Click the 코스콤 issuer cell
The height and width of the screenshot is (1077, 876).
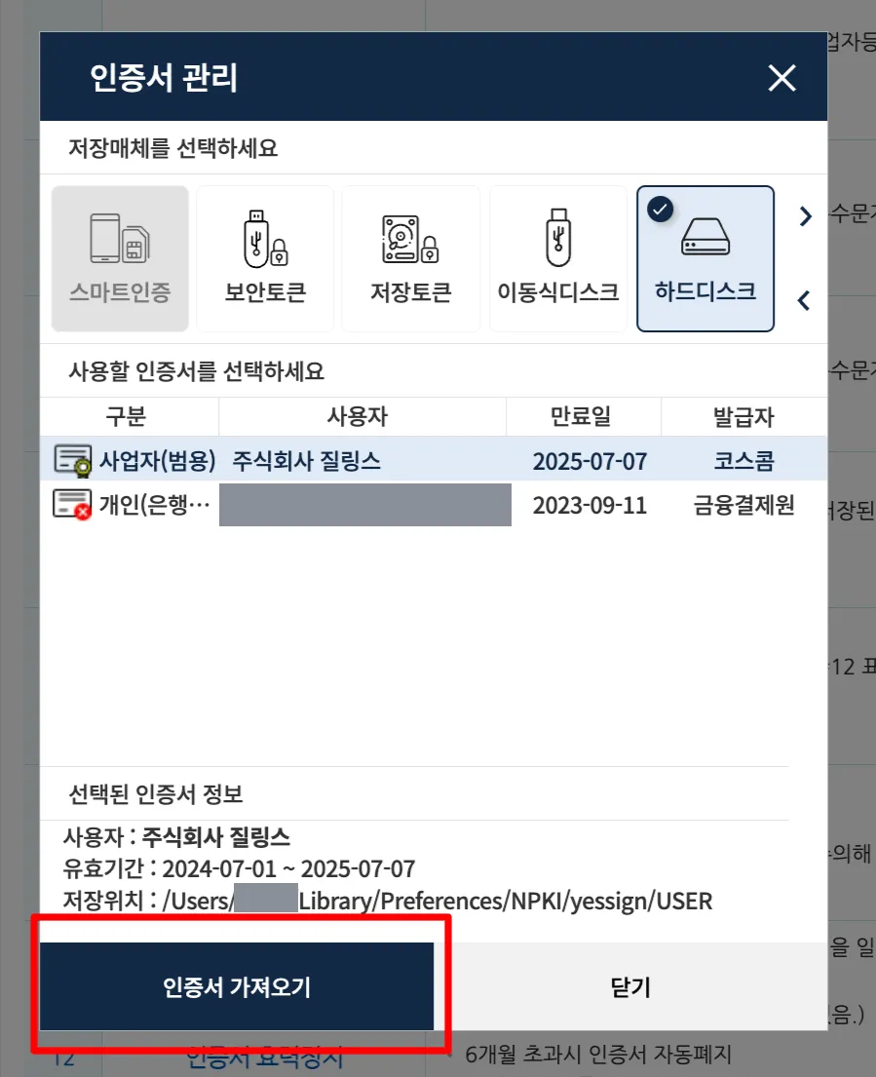pos(743,460)
